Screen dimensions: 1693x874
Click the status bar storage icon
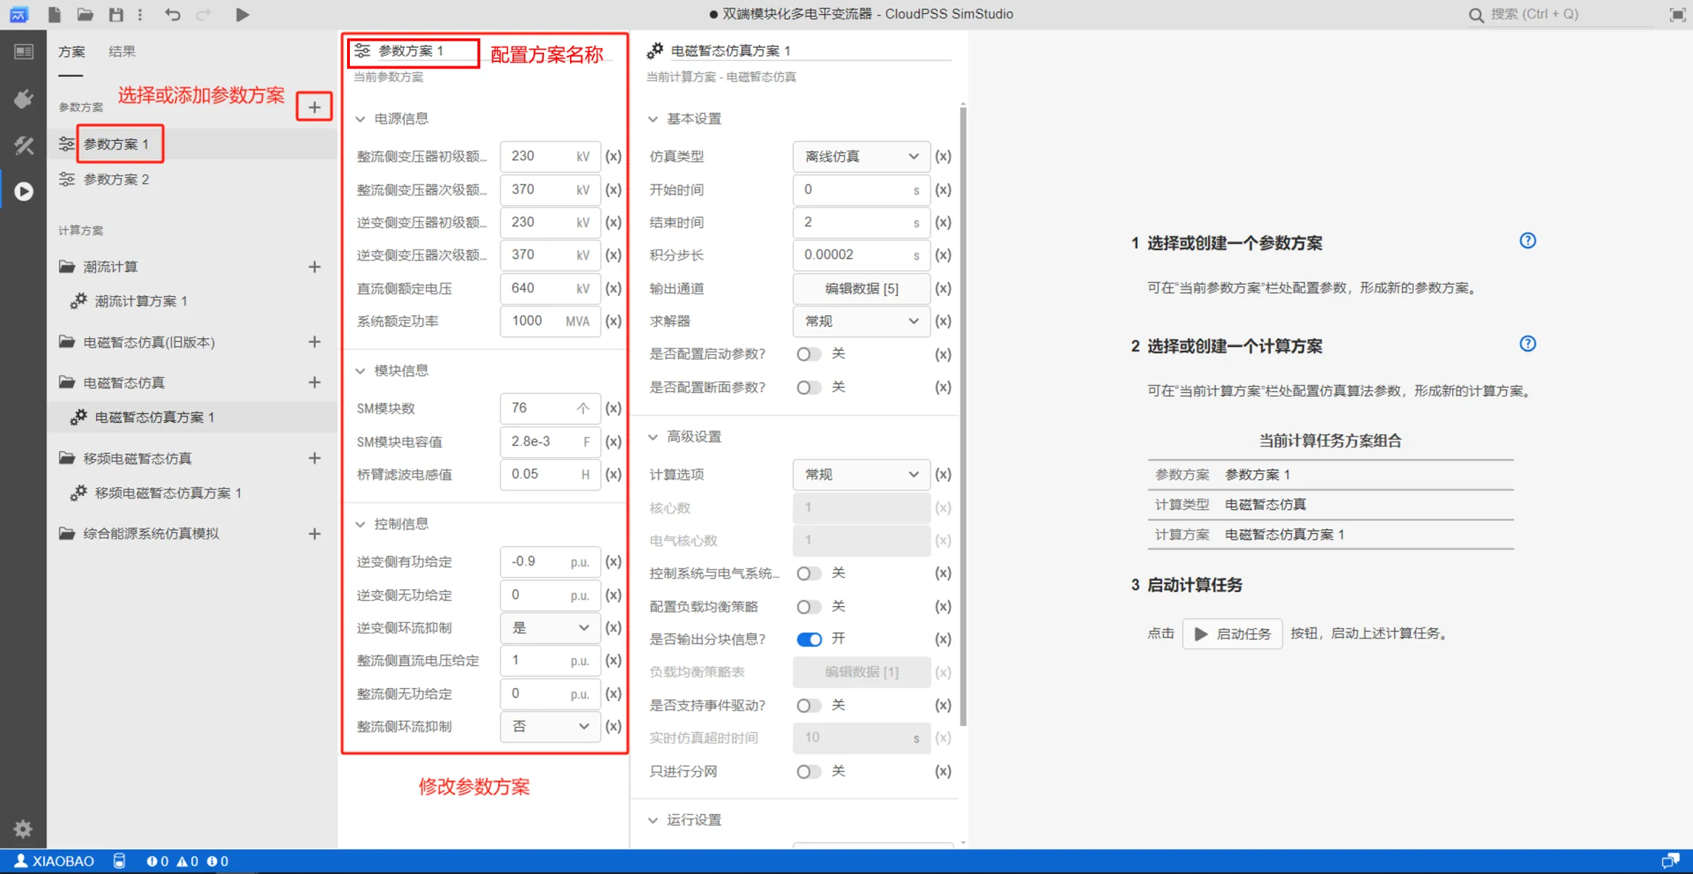tap(119, 861)
